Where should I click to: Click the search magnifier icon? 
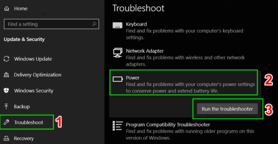(x=94, y=24)
